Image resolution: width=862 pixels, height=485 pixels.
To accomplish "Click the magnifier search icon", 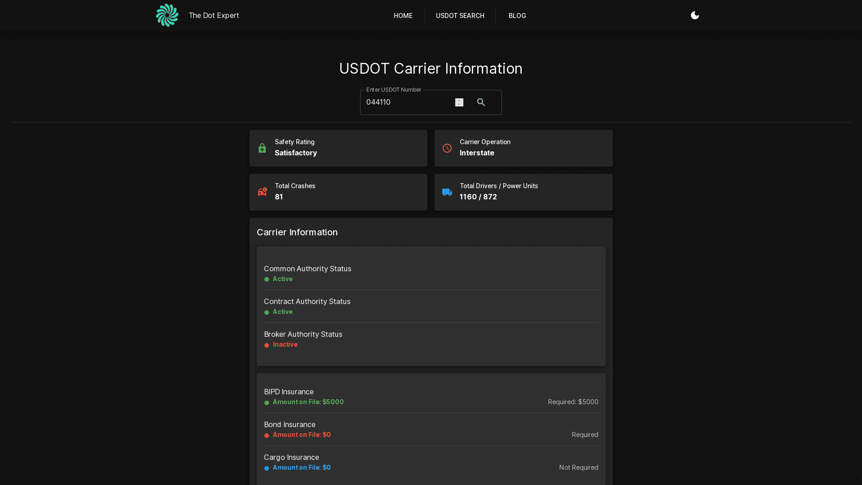I will point(481,102).
